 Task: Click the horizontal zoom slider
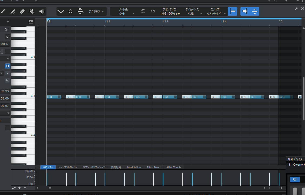click(x=281, y=188)
